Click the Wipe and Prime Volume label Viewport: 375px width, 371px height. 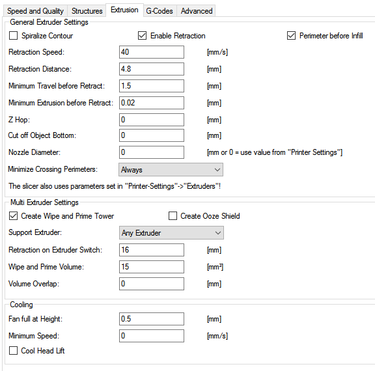coord(46,267)
